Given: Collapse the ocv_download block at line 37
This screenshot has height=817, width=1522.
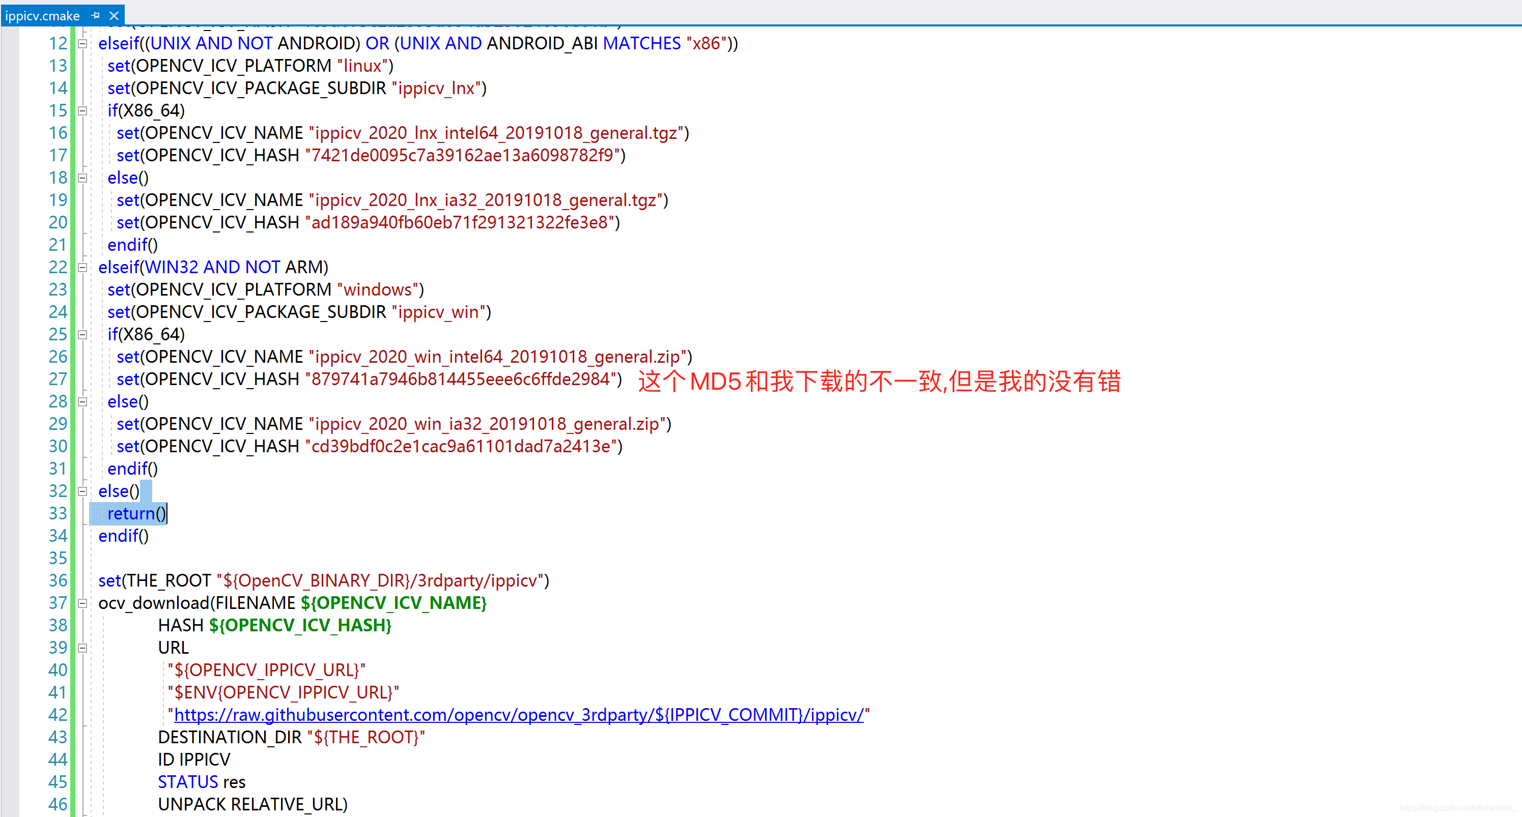Looking at the screenshot, I should (x=82, y=603).
